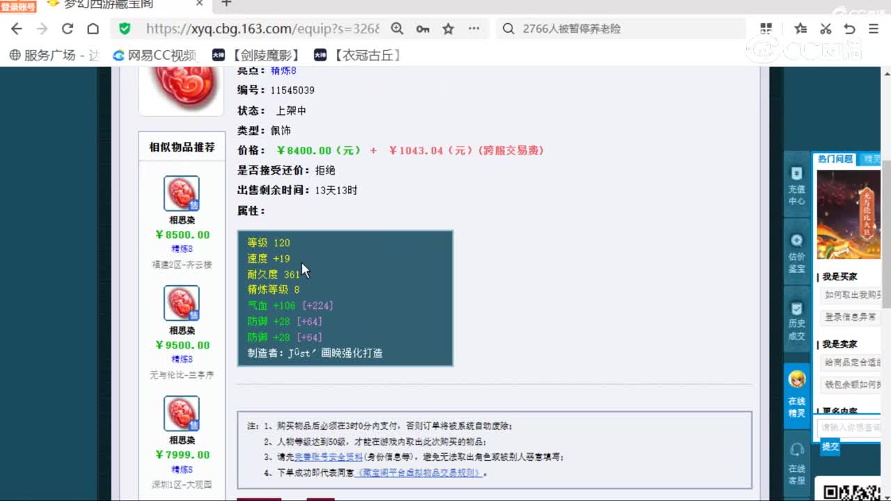Click the item number 11545039
The width and height of the screenshot is (891, 501).
(x=292, y=90)
